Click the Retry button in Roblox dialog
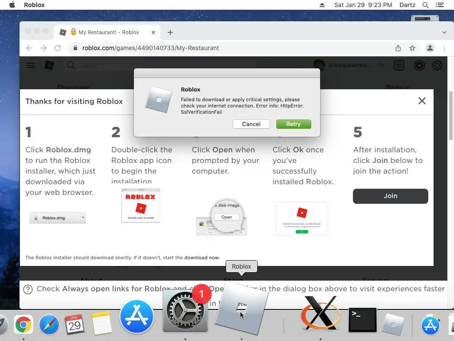Image resolution: width=454 pixels, height=341 pixels. point(294,124)
